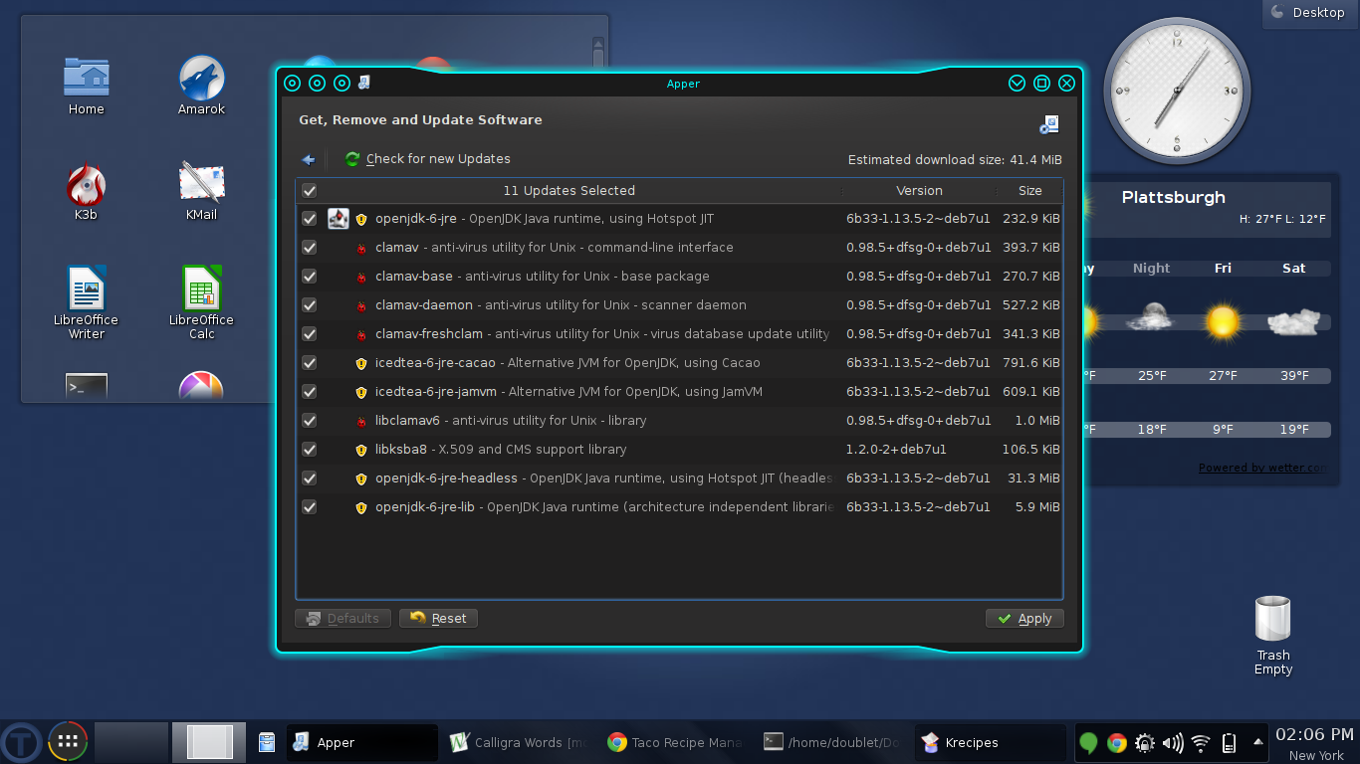
Task: Click the libksba8 version 1.2.0-2+deb7u1
Action: click(x=896, y=450)
